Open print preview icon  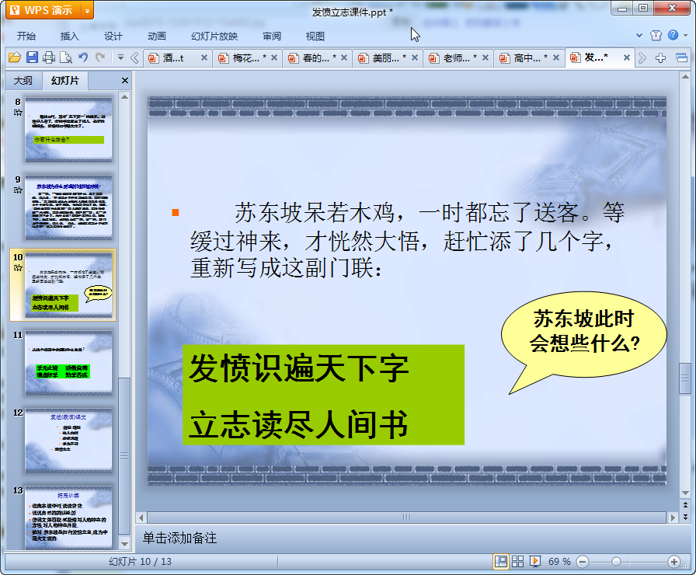[66, 57]
